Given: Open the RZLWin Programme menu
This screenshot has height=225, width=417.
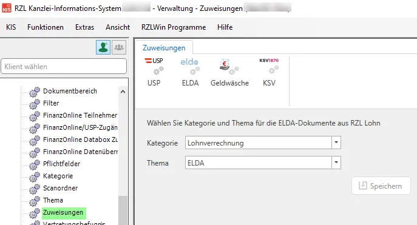Looking at the screenshot, I should [174, 27].
